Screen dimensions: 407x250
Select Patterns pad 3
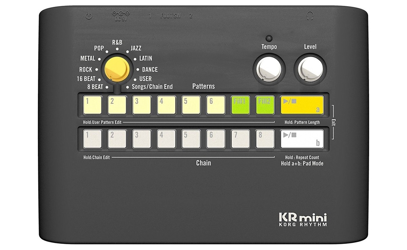142,105
